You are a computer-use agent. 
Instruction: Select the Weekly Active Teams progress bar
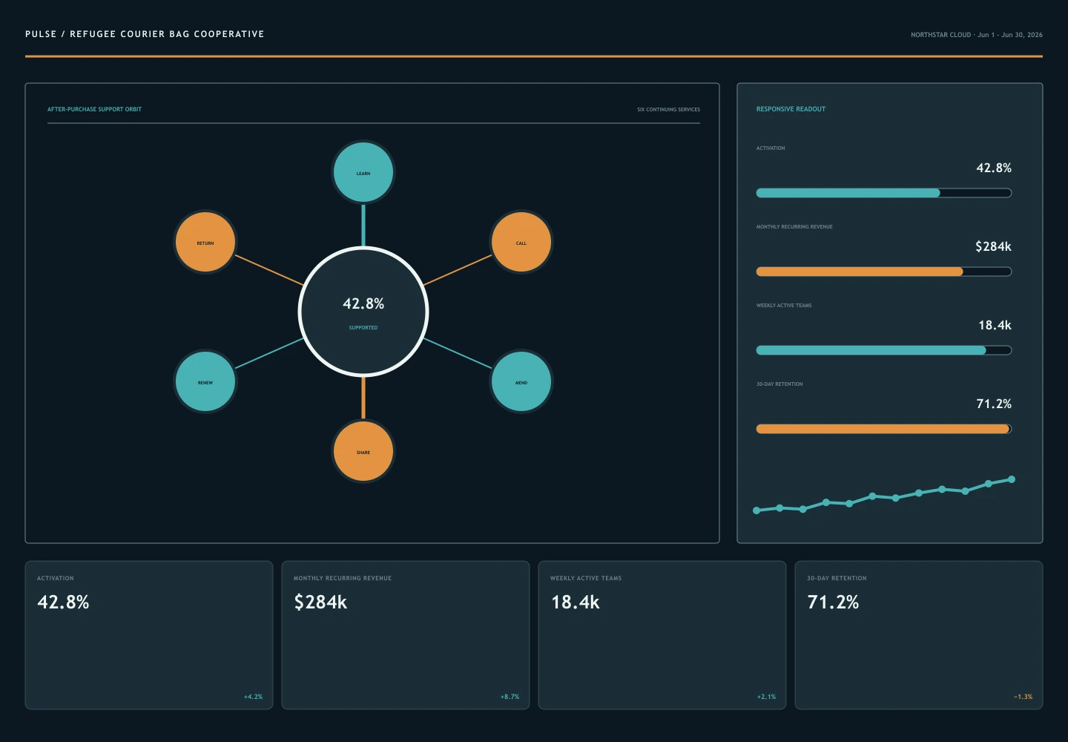coord(884,350)
